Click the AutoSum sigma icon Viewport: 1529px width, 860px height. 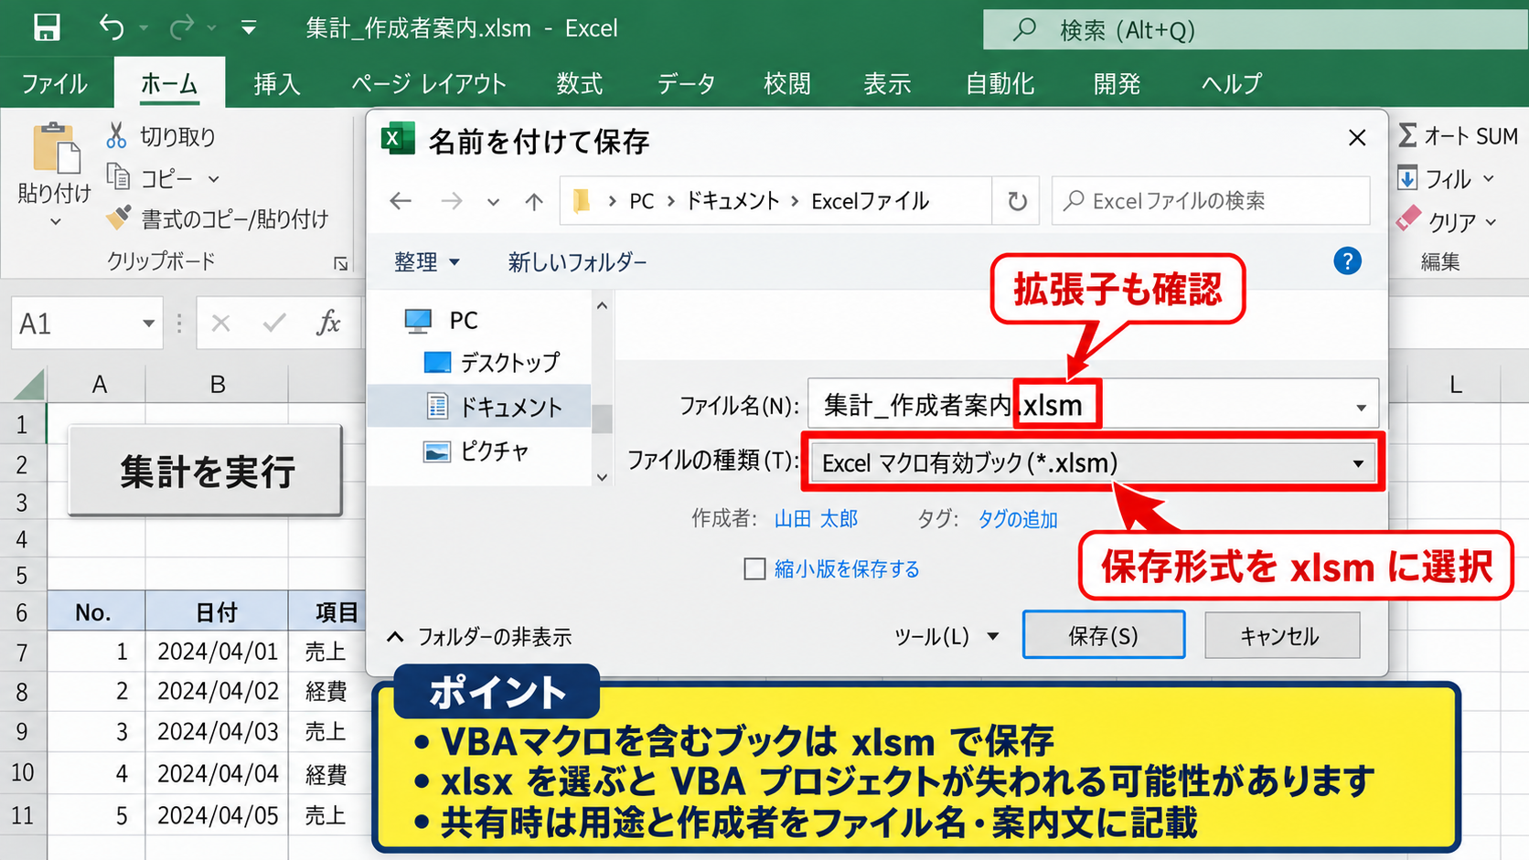point(1408,135)
